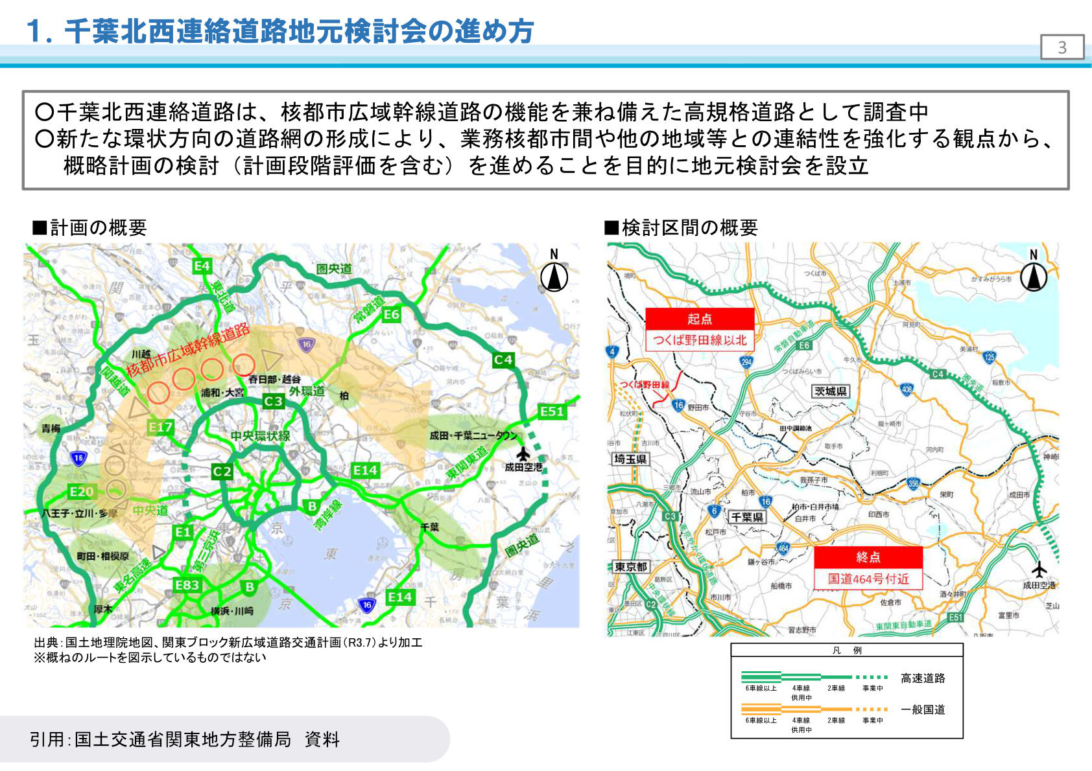This screenshot has width=1092, height=771.
Task: Select the C4 marker on right map
Action: tap(938, 374)
